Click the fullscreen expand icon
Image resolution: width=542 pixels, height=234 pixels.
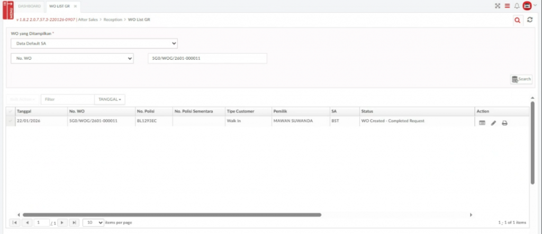[497, 6]
